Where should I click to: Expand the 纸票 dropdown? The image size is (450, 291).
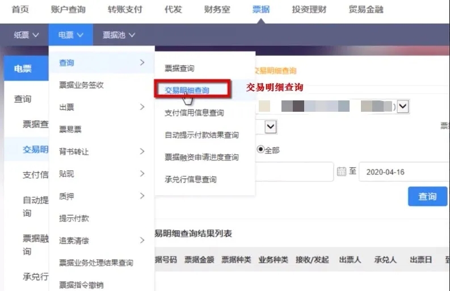(x=26, y=35)
